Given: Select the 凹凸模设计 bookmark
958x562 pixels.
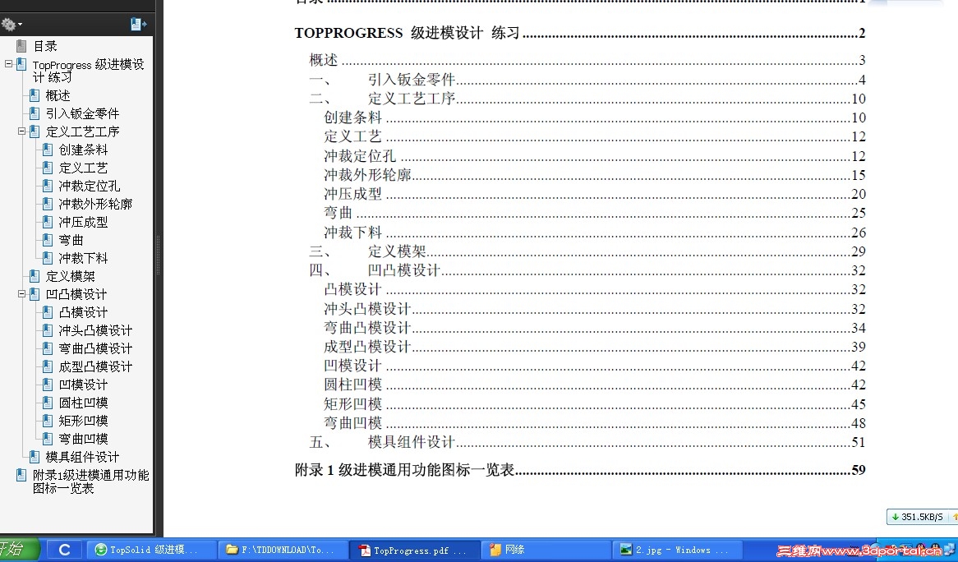Looking at the screenshot, I should [x=76, y=294].
